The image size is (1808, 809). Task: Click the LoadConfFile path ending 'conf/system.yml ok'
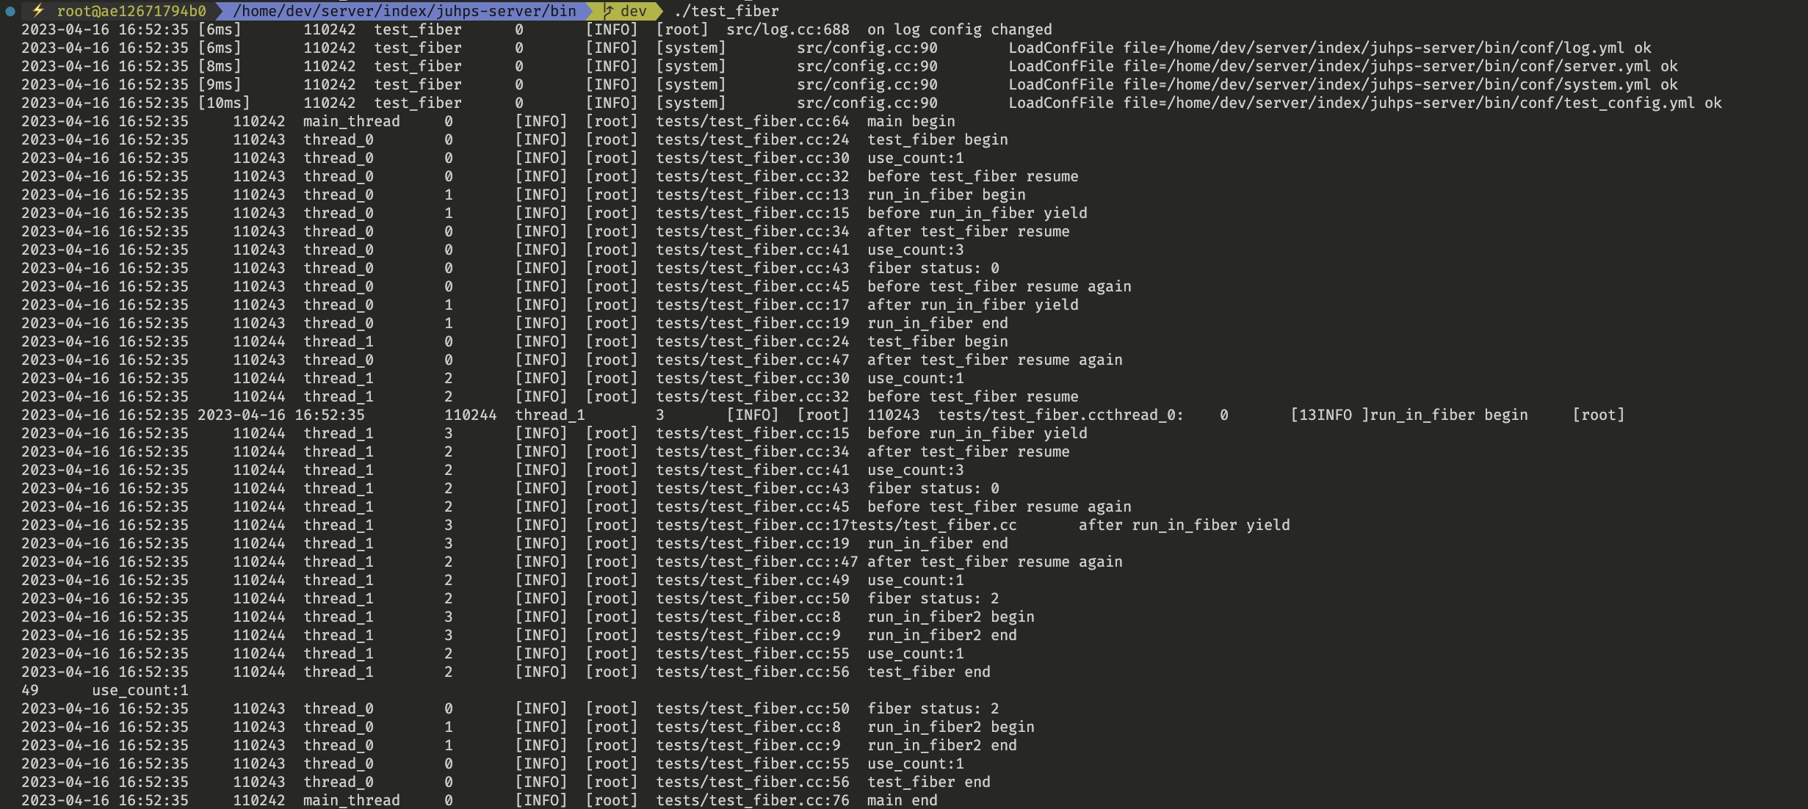coord(1342,84)
